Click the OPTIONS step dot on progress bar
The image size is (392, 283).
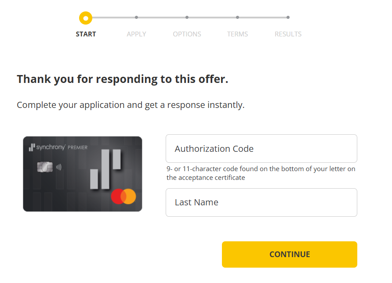(187, 18)
